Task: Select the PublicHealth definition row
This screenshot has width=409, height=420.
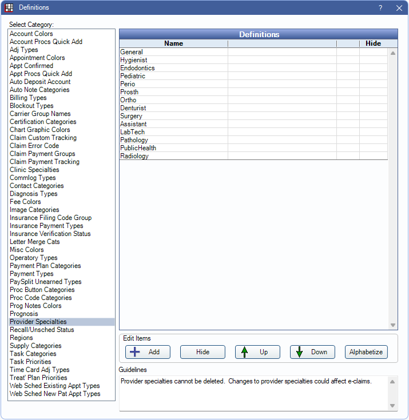Action: coord(138,148)
